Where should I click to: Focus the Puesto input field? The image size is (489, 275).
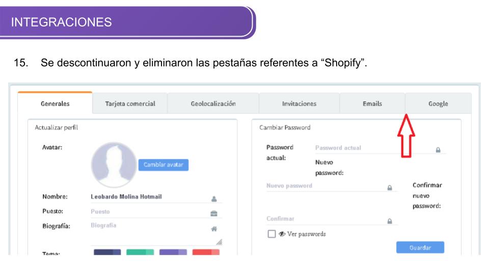(156, 212)
